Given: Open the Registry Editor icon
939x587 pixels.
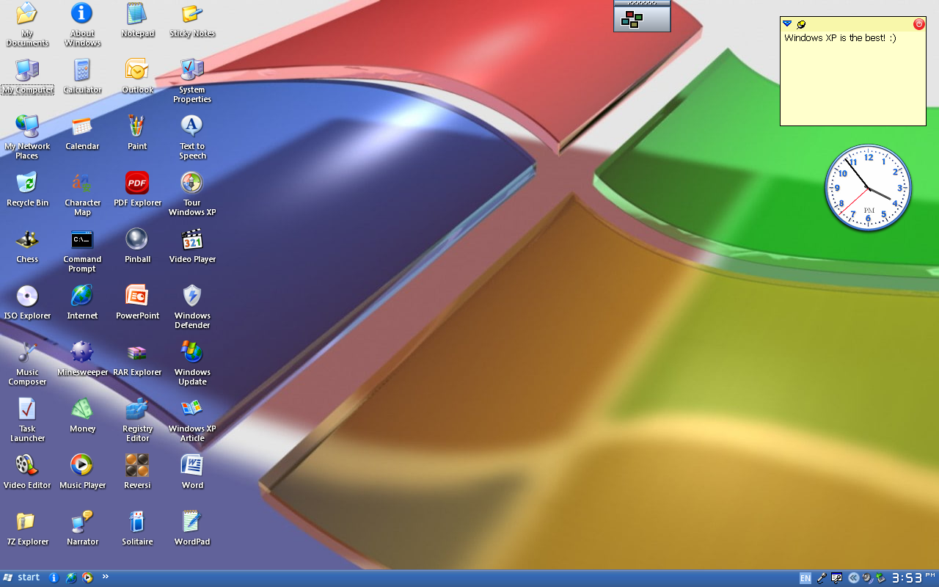Looking at the screenshot, I should [x=137, y=419].
